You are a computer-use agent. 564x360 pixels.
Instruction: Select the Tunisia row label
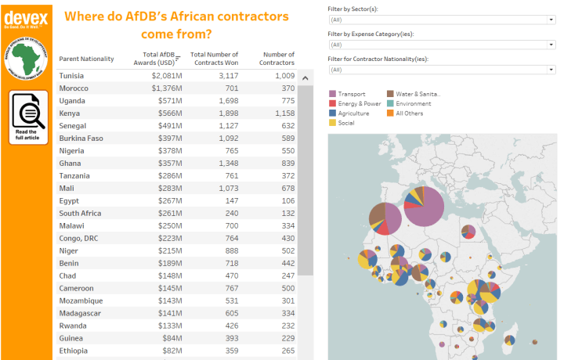coord(71,76)
